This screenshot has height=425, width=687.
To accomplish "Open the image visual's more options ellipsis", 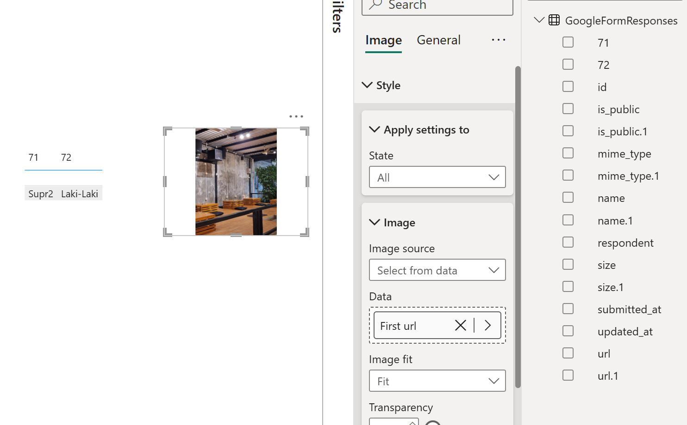I will coord(296,116).
